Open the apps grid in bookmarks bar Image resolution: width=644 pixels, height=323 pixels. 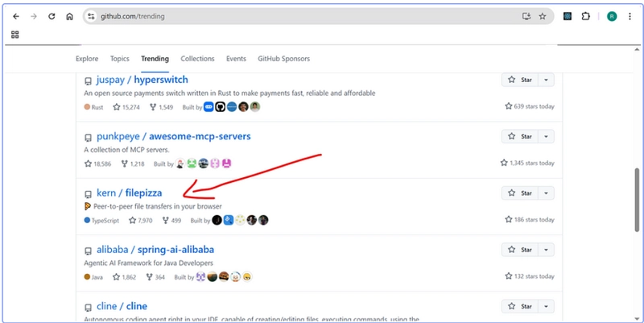[x=15, y=35]
